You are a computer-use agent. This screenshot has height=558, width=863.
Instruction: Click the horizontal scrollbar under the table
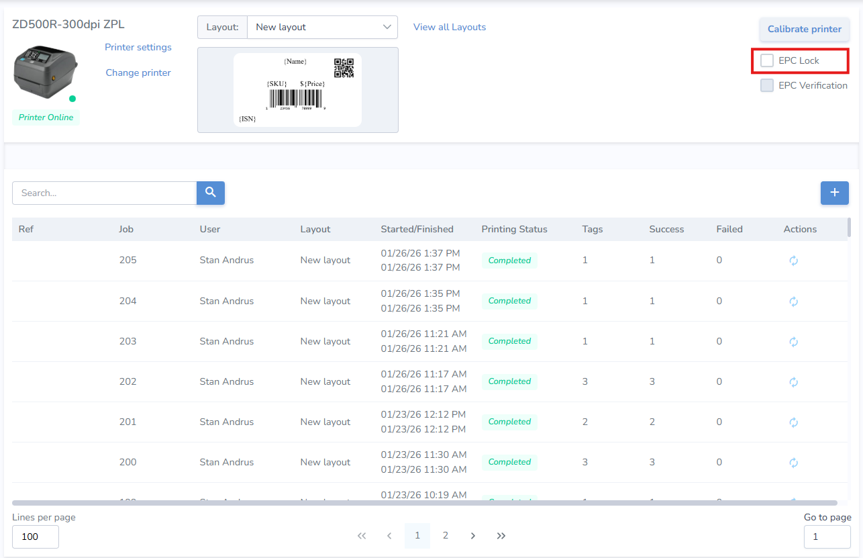point(424,502)
